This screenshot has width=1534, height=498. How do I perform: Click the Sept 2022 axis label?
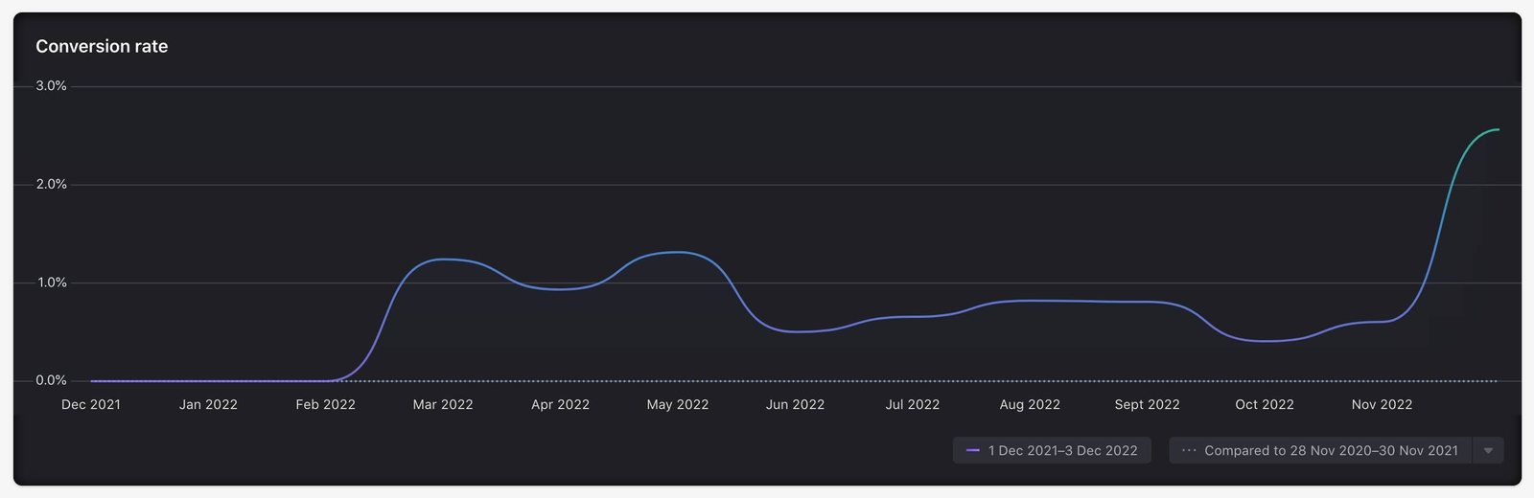coord(1148,404)
